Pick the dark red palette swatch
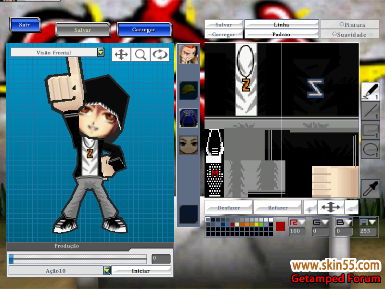 click(232, 224)
